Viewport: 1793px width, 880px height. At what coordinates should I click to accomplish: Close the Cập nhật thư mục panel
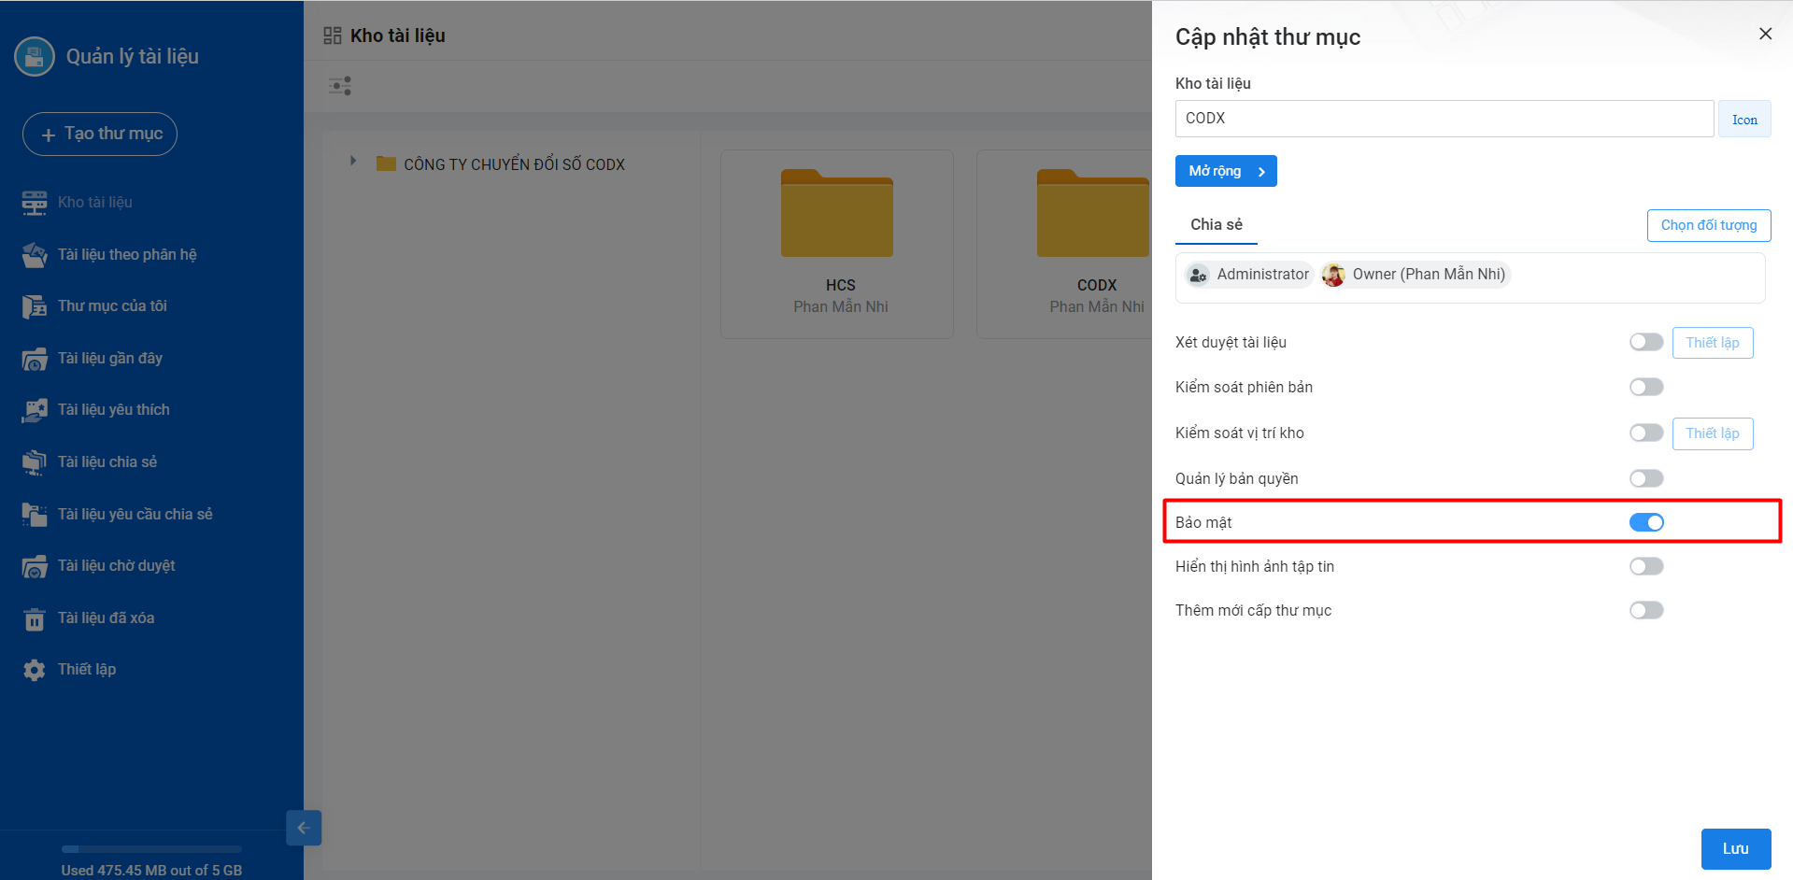coord(1765,34)
